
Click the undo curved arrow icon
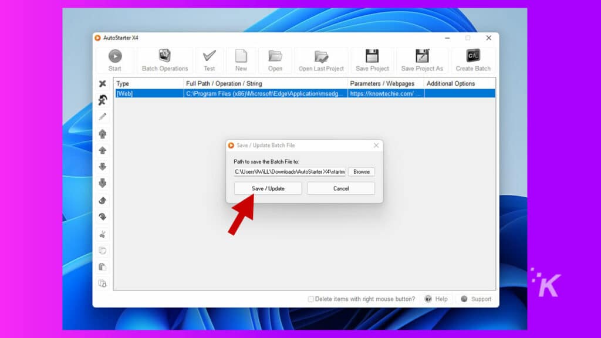pos(102,201)
